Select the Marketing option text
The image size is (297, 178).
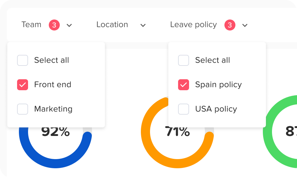[x=53, y=109]
